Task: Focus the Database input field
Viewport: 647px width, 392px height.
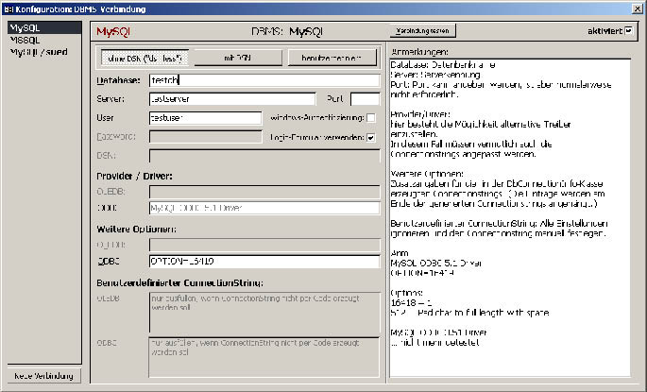Action: 264,80
